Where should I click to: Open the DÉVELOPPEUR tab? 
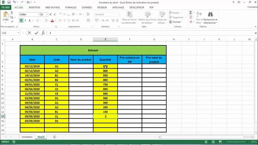click(x=137, y=7)
